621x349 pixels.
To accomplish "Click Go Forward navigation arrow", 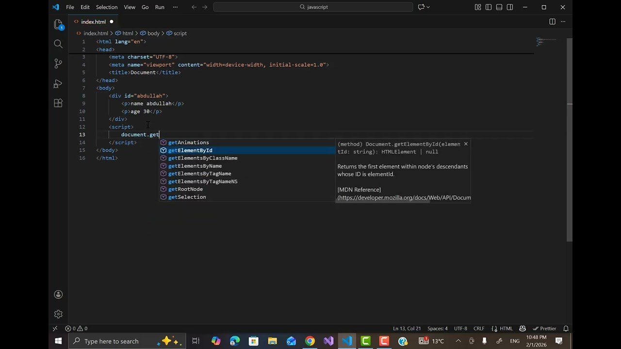I will (206, 7).
